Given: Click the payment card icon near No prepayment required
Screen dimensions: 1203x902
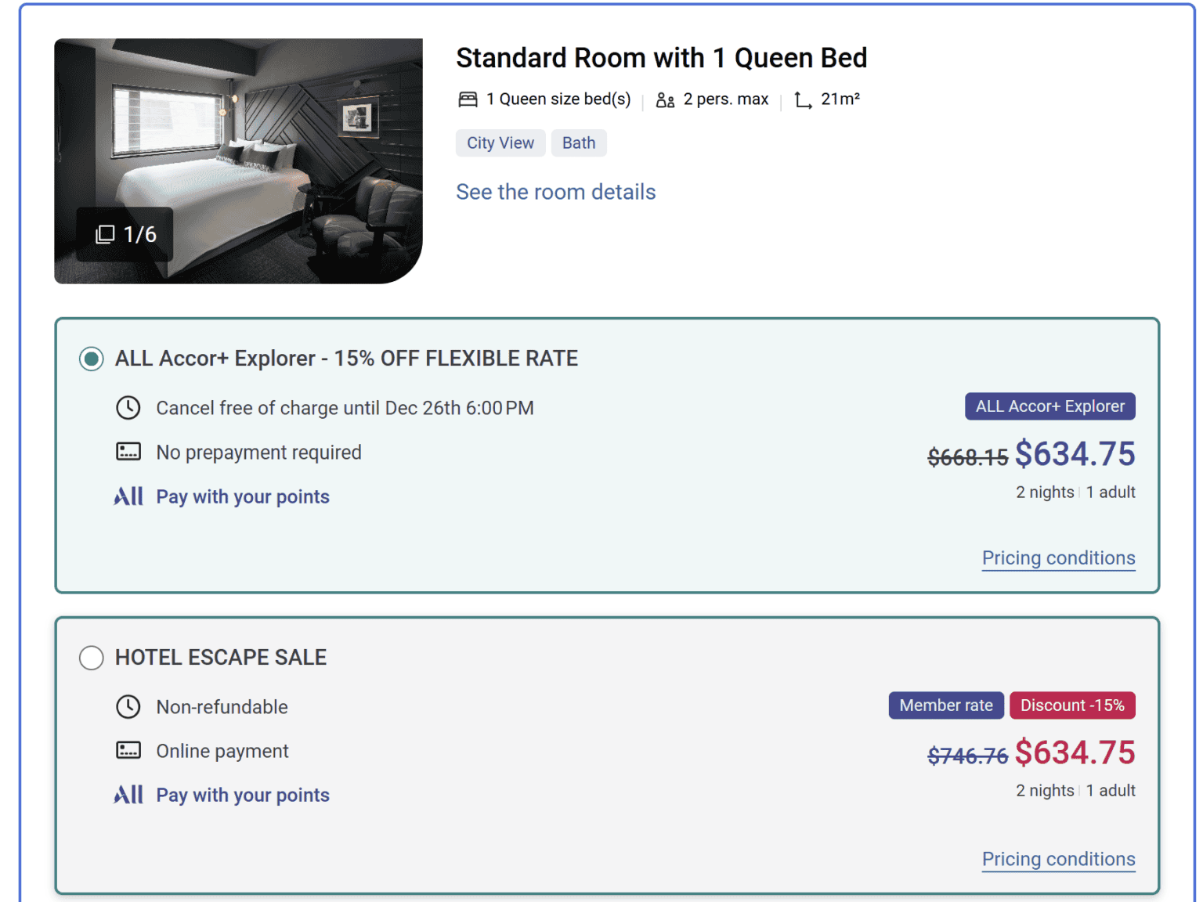Looking at the screenshot, I should point(129,452).
